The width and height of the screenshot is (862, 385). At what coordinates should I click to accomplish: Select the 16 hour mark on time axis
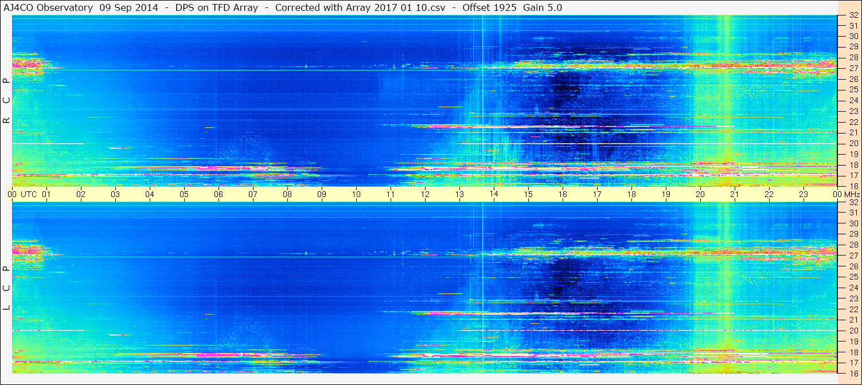(563, 194)
